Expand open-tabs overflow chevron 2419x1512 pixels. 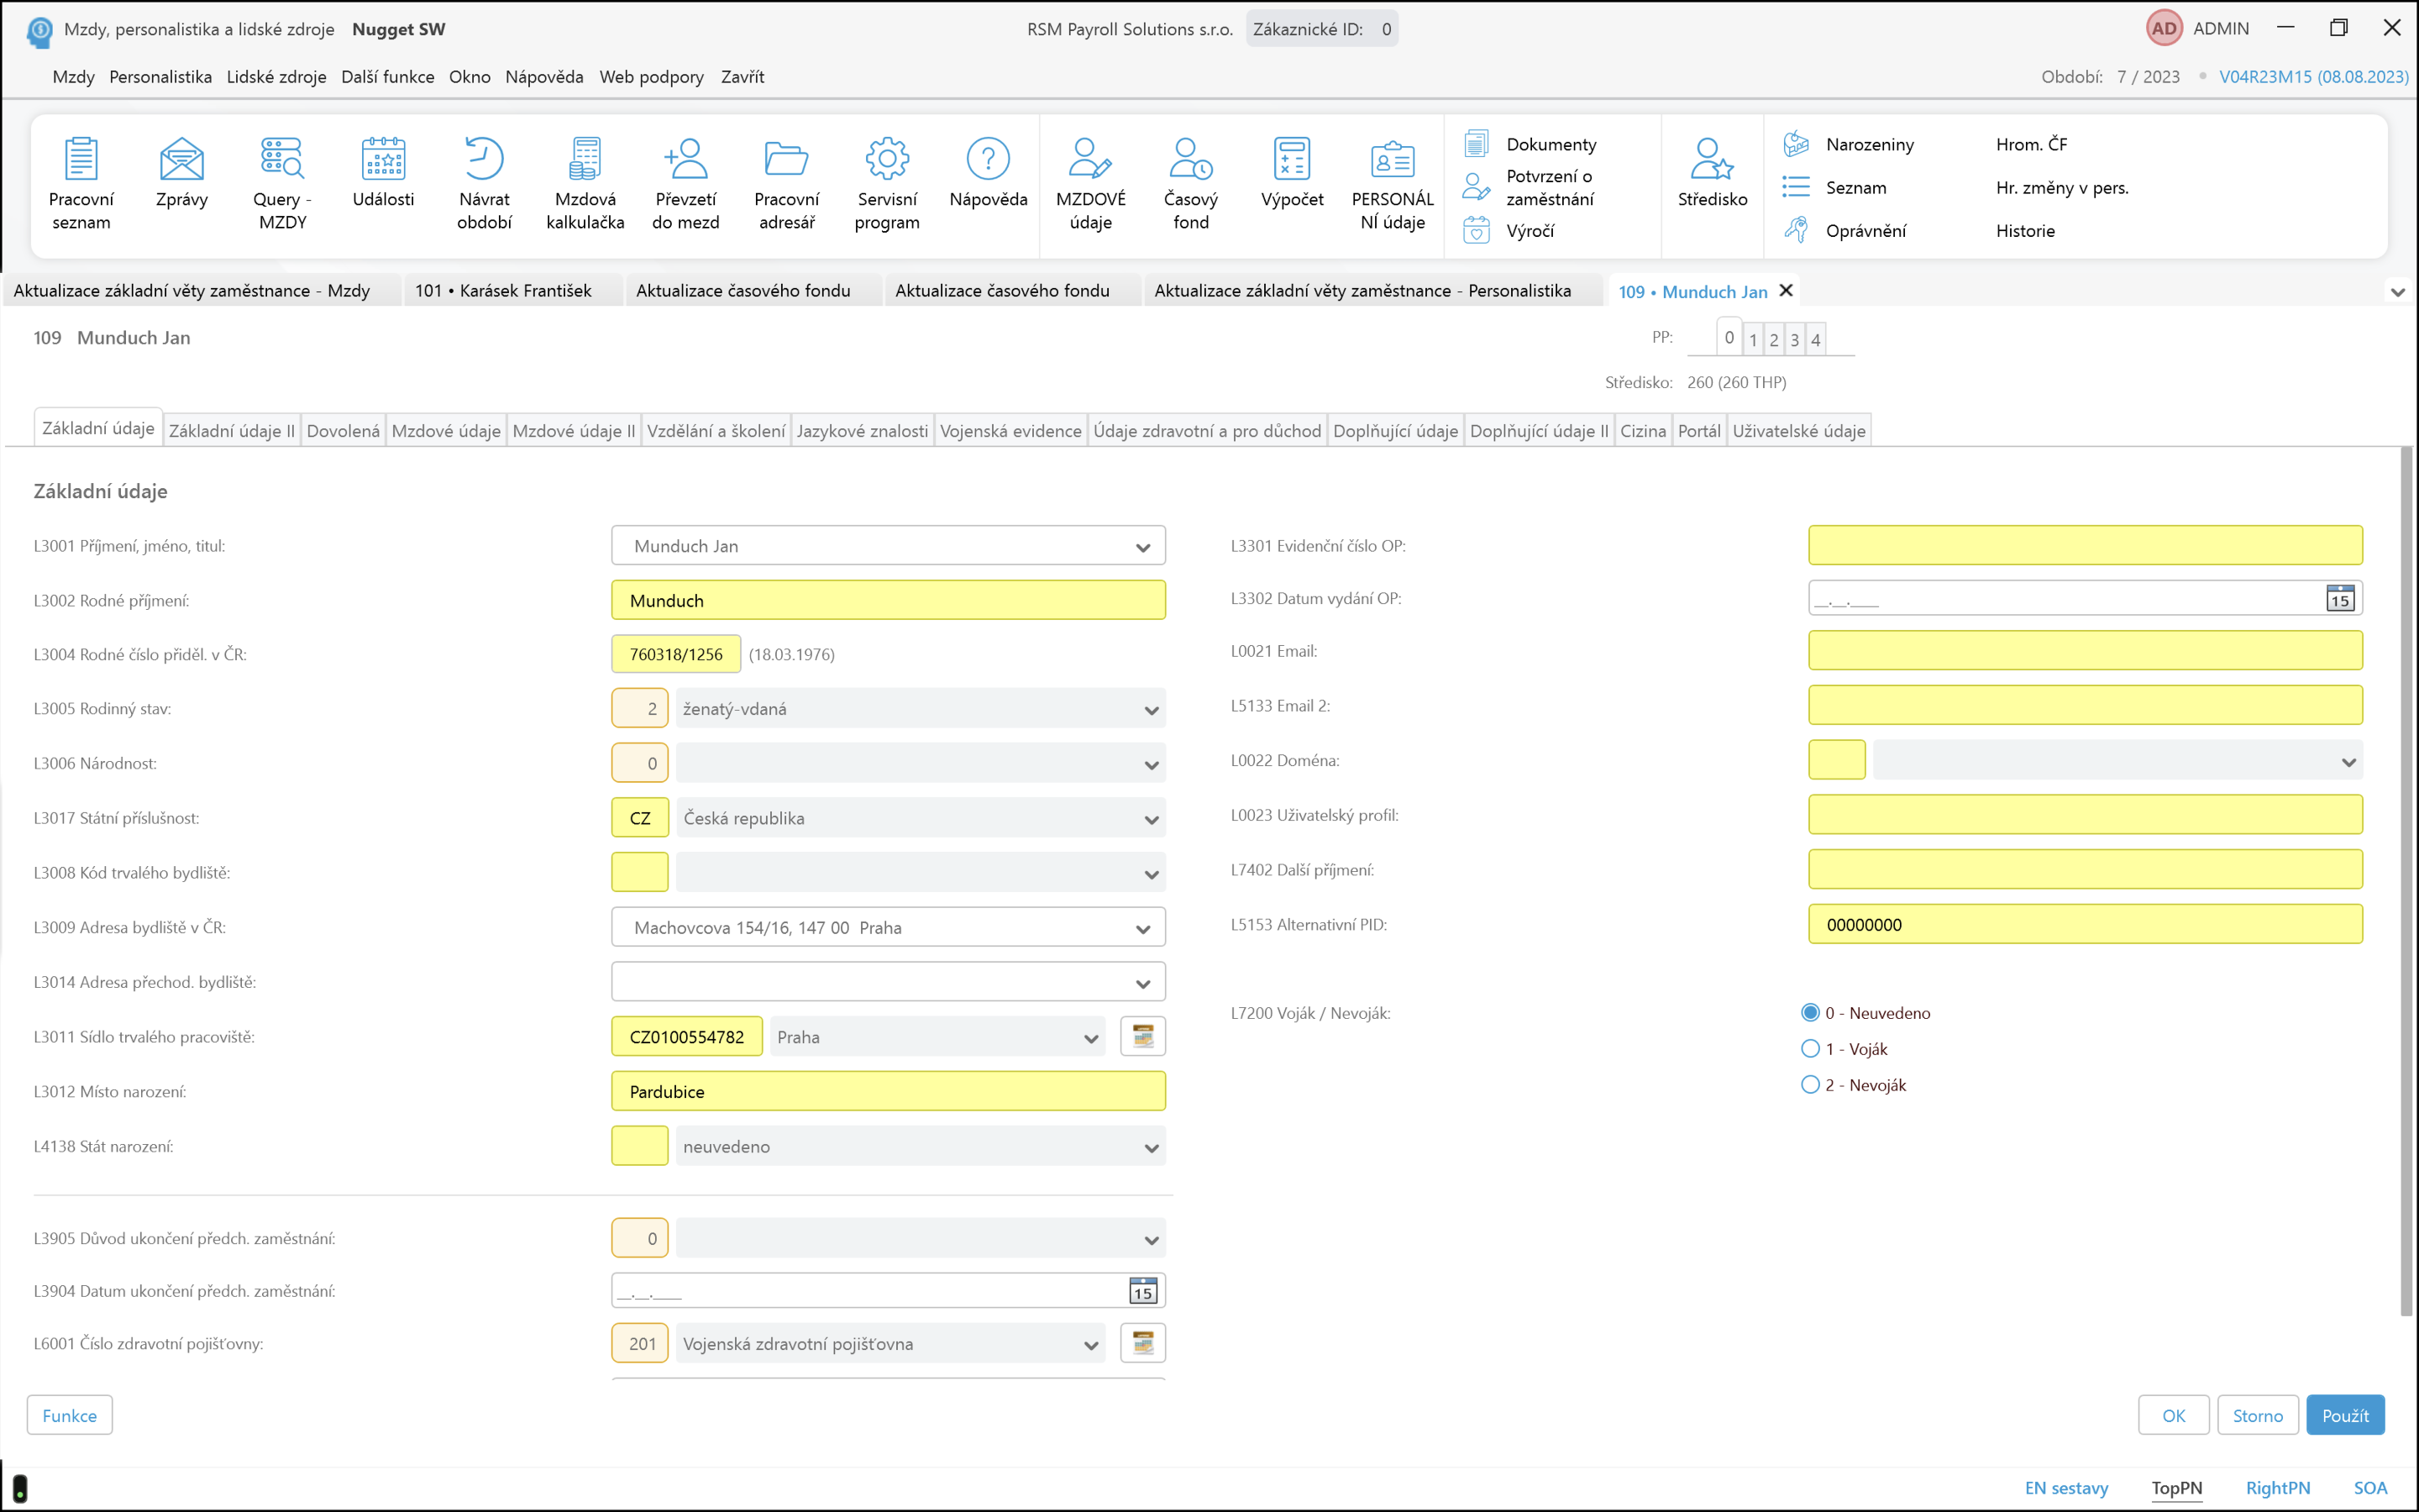coord(2397,292)
